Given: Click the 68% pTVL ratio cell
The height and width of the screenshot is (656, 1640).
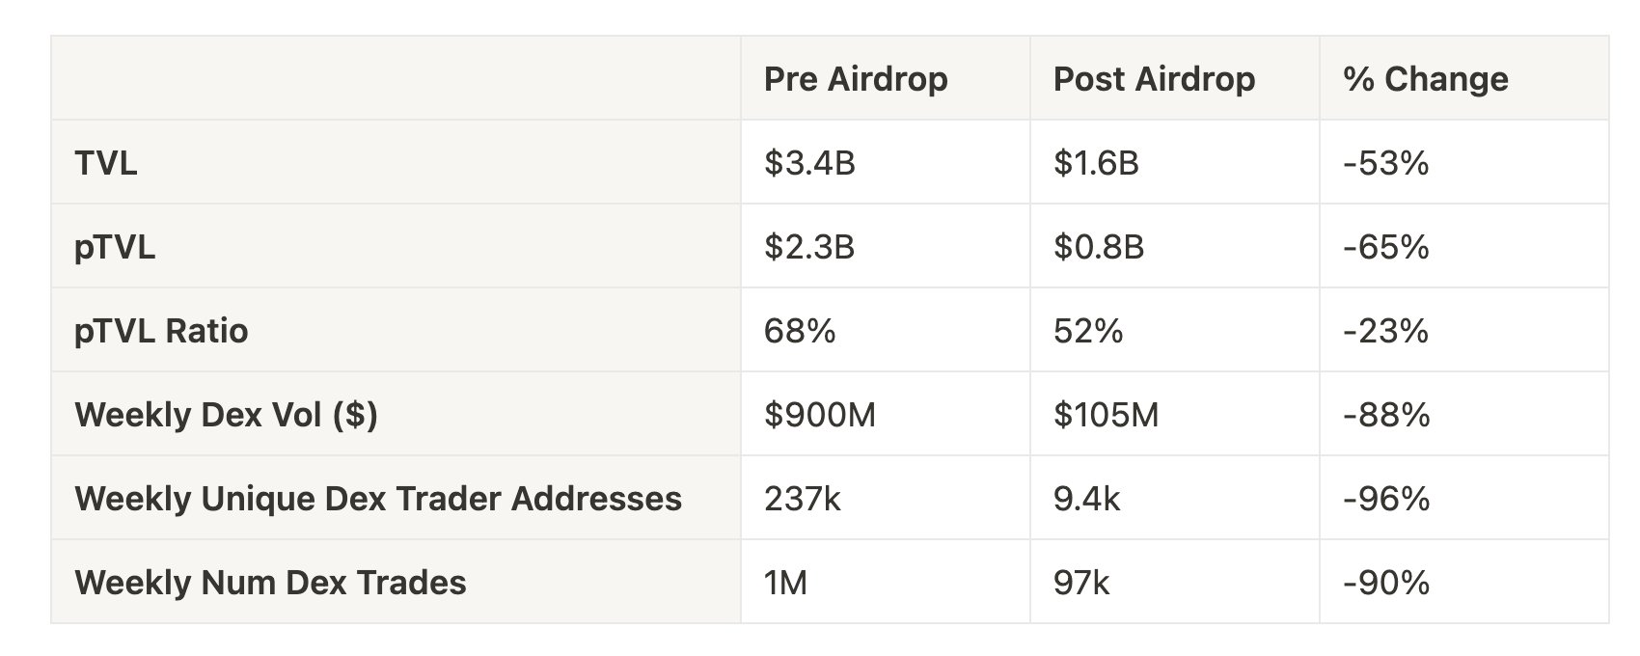Looking at the screenshot, I should (800, 331).
